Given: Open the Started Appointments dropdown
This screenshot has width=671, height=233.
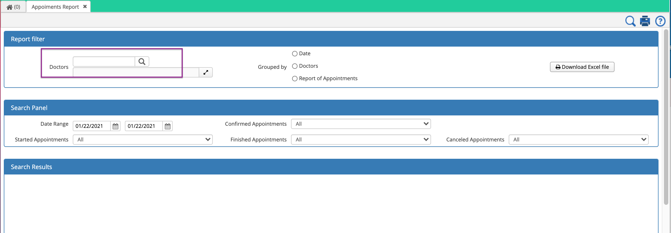Looking at the screenshot, I should click(x=143, y=140).
